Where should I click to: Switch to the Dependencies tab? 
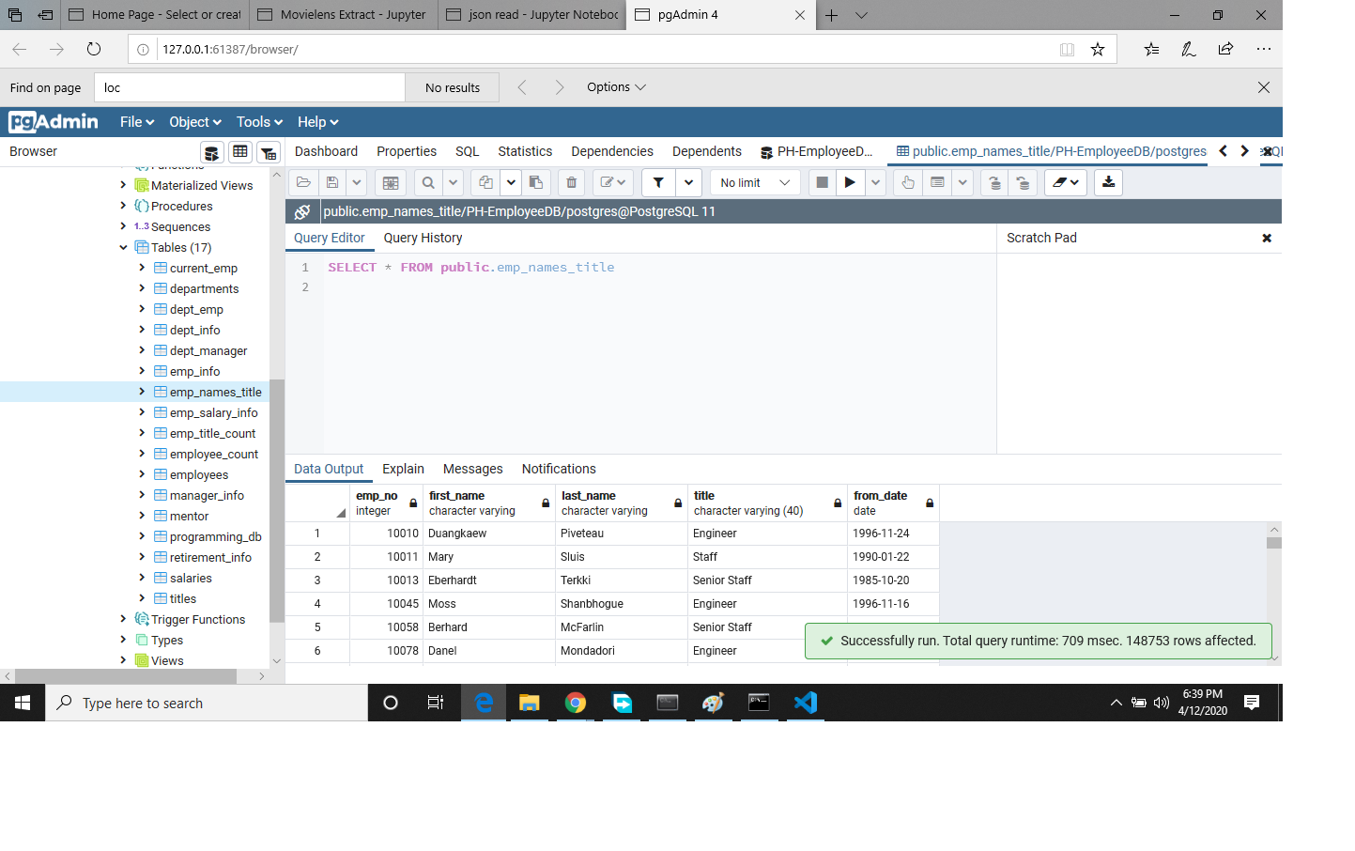coord(612,151)
